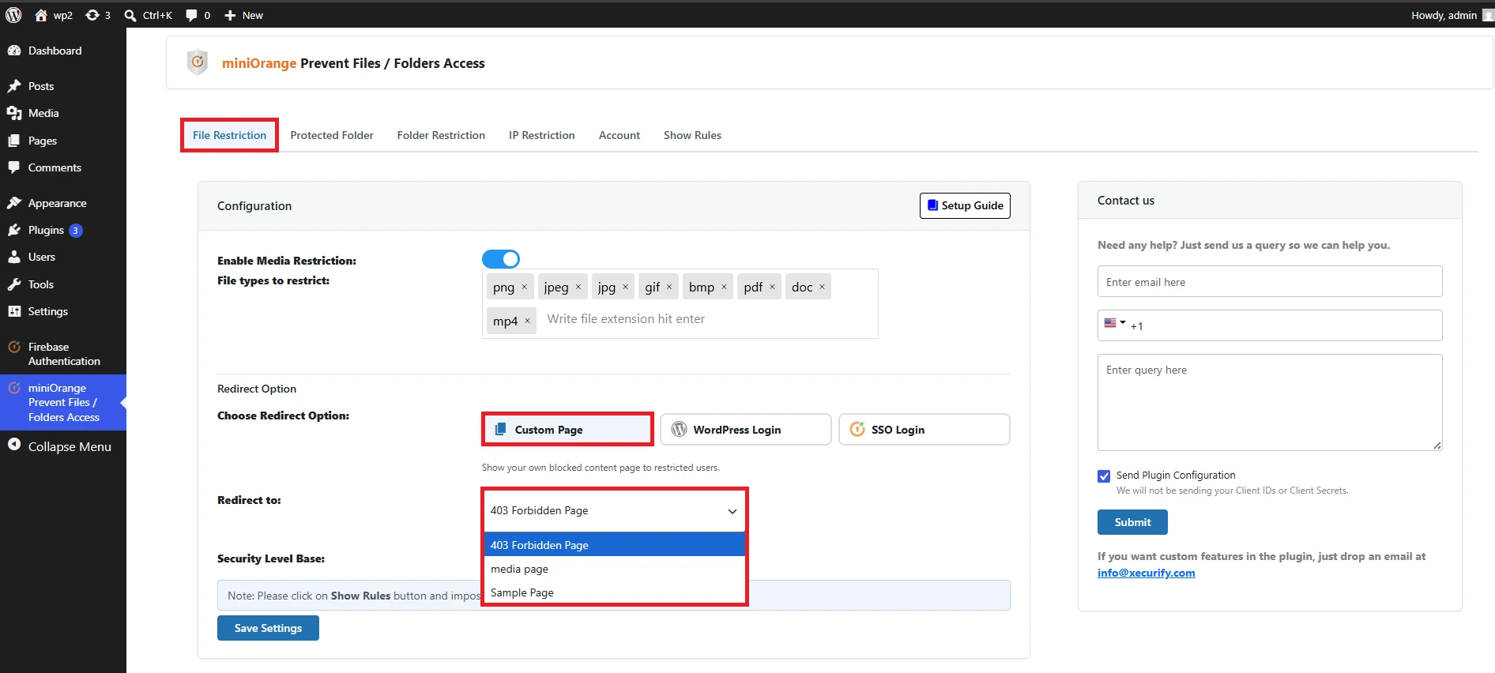Open the Setup Guide button
The image size is (1495, 673).
point(965,205)
